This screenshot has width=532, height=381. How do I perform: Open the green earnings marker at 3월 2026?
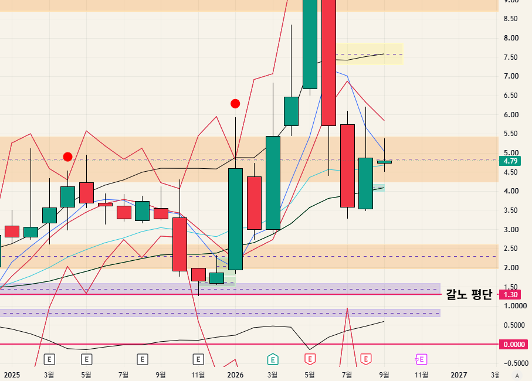pyautogui.click(x=273, y=359)
